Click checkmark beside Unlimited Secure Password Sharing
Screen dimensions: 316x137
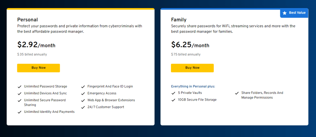pos(20,101)
